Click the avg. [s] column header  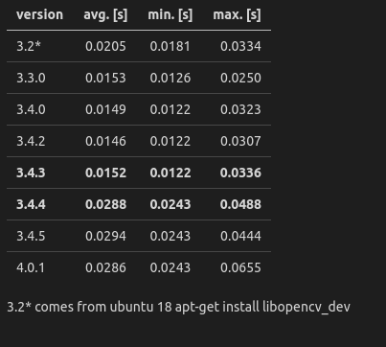pos(105,15)
